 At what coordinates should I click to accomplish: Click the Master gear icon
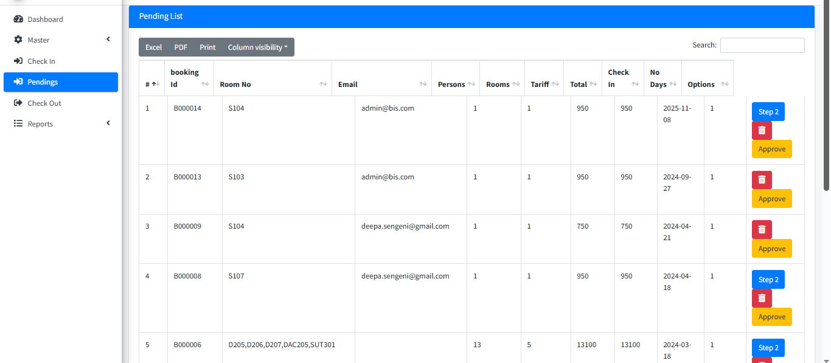coord(18,40)
